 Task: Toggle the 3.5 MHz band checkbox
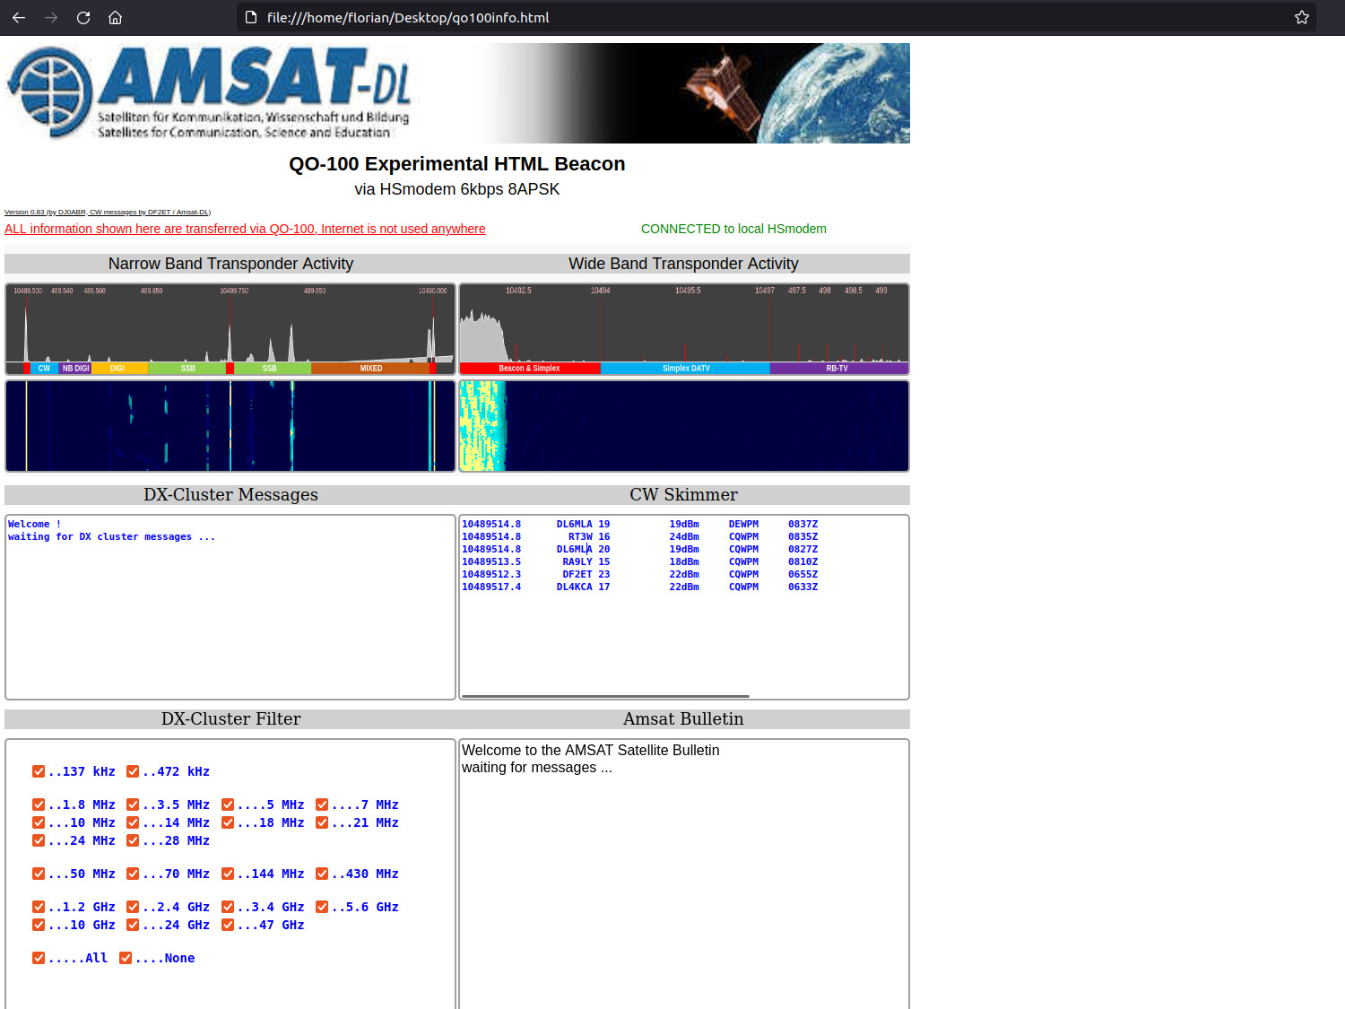(133, 805)
